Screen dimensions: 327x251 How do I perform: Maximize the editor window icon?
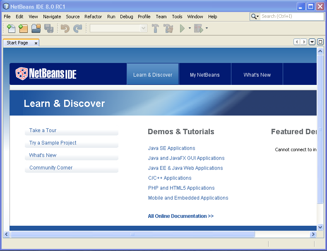coord(320,42)
